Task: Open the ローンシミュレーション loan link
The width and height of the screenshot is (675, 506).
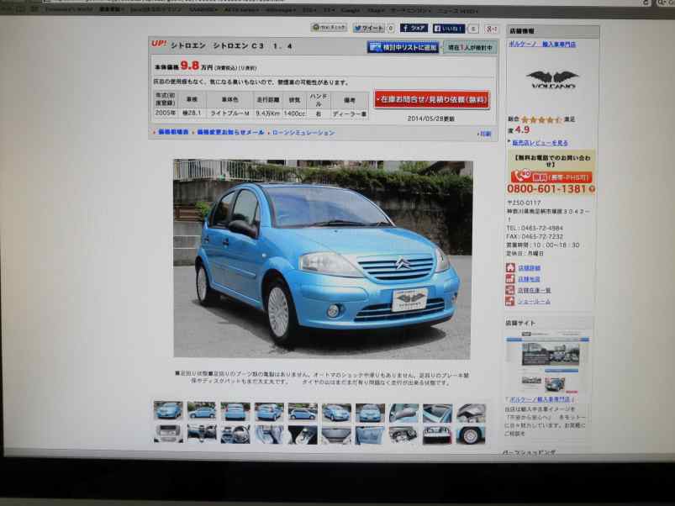Action: click(303, 133)
